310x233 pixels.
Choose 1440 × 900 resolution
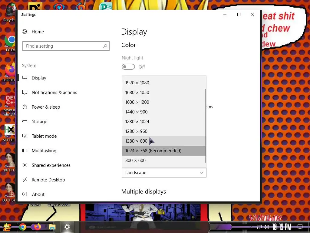click(163, 112)
